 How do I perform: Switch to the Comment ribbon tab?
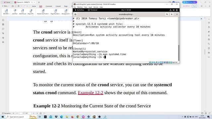(x=49, y=6)
